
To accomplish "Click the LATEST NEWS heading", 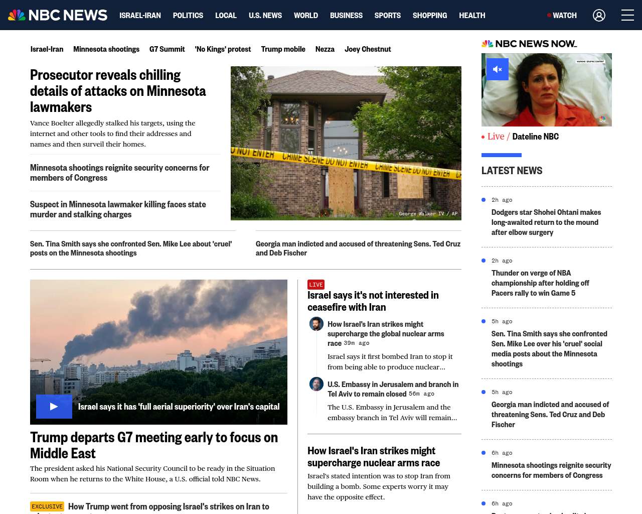I will (x=512, y=171).
